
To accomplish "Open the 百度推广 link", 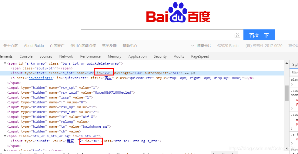I will (x=57, y=46).
